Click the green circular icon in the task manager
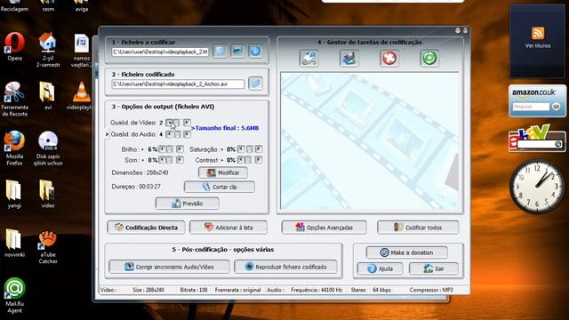This screenshot has width=569, height=320. coord(429,59)
